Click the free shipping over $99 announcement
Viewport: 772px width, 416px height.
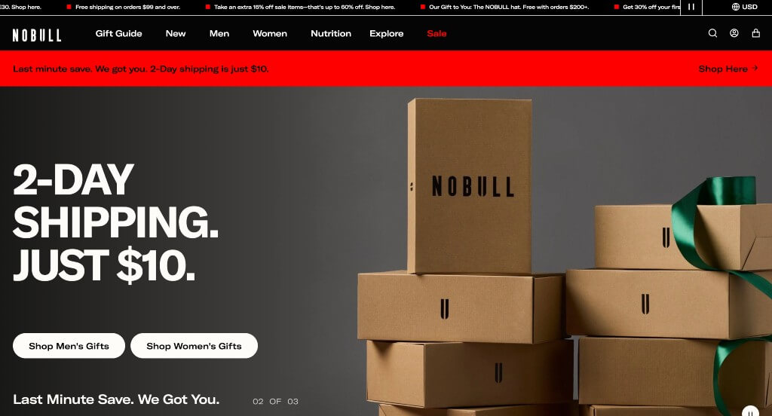127,7
